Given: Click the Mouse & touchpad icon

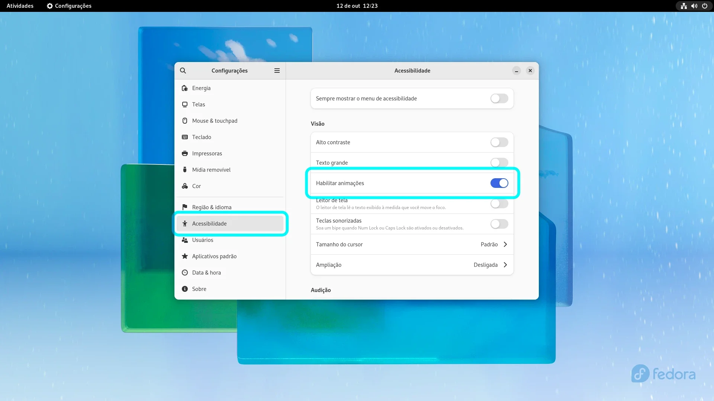Looking at the screenshot, I should [x=185, y=121].
